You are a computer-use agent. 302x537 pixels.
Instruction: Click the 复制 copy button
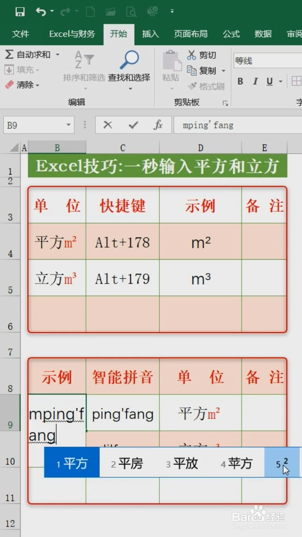(202, 70)
